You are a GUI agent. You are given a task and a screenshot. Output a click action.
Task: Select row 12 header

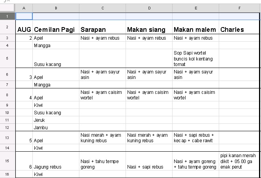(8, 127)
